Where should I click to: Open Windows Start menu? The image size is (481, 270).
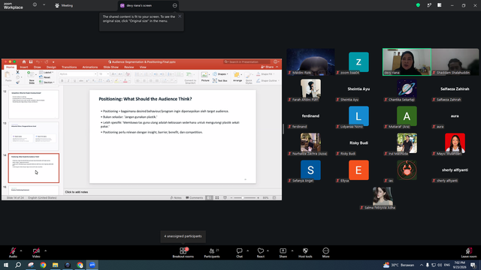pos(6,265)
